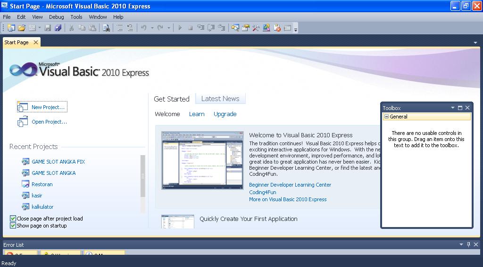Click the New Project... link

pyautogui.click(x=48, y=107)
